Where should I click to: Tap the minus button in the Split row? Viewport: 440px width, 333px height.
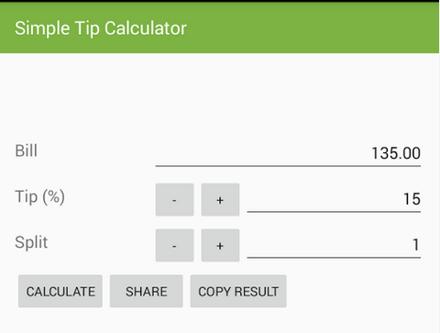[174, 245]
